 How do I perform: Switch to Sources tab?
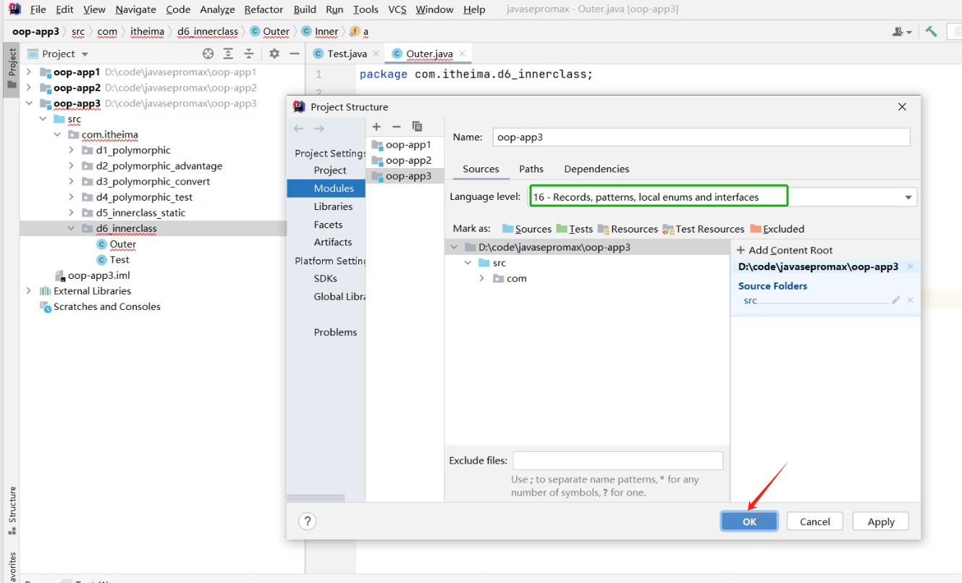pyautogui.click(x=481, y=169)
